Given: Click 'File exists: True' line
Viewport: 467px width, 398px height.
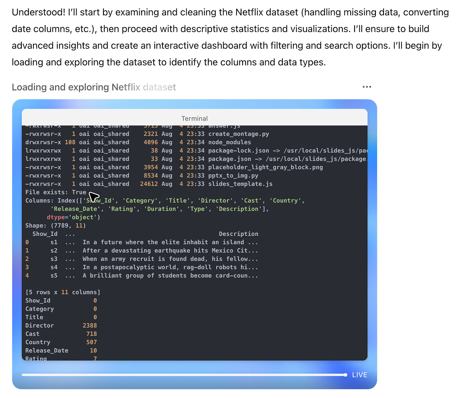Looking at the screenshot, I should [x=56, y=192].
